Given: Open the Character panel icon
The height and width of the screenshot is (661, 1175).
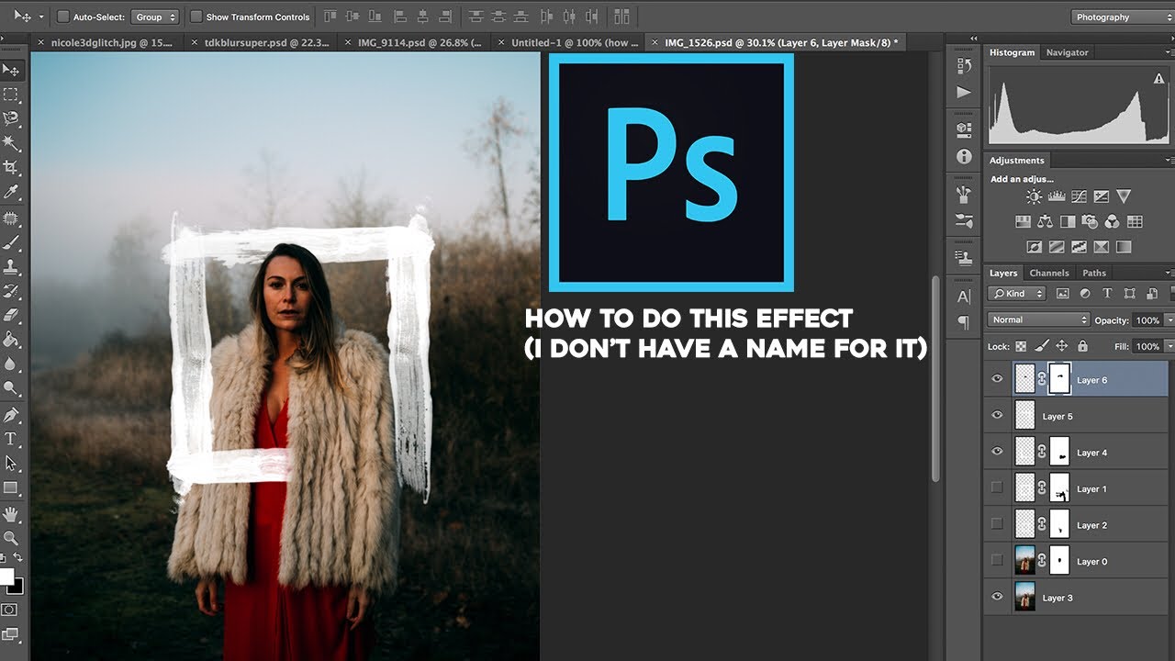Looking at the screenshot, I should coord(964,297).
